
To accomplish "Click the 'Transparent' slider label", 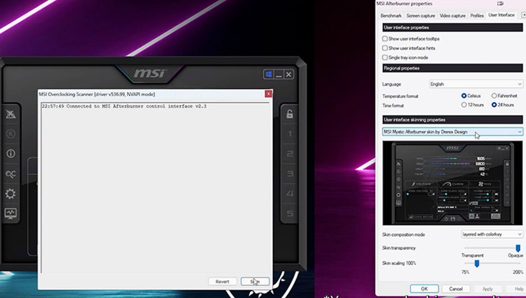I will click(472, 255).
